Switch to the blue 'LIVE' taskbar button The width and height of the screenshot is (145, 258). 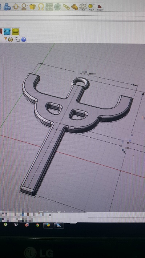[x=59, y=225]
